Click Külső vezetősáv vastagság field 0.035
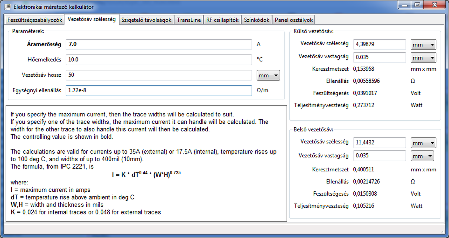The width and height of the screenshot is (449, 238). [380, 57]
